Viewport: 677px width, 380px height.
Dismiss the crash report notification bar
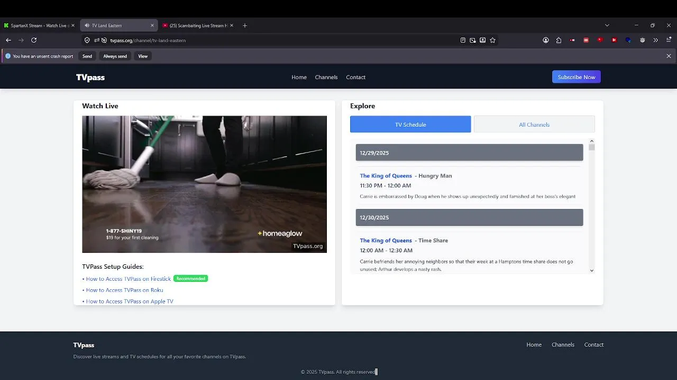point(669,56)
